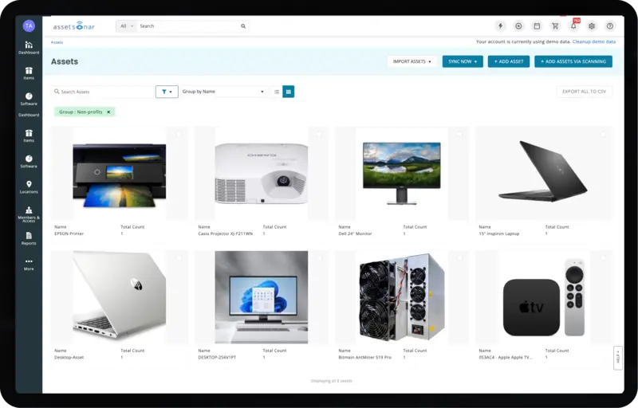
Task: Open the More menu in sidebar
Action: coord(29,264)
